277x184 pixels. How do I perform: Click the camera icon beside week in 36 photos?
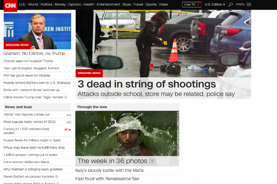[152, 161]
